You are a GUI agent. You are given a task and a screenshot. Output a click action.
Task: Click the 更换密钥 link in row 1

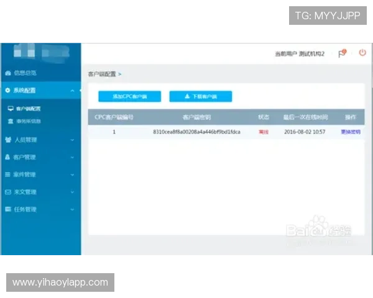pyautogui.click(x=351, y=132)
